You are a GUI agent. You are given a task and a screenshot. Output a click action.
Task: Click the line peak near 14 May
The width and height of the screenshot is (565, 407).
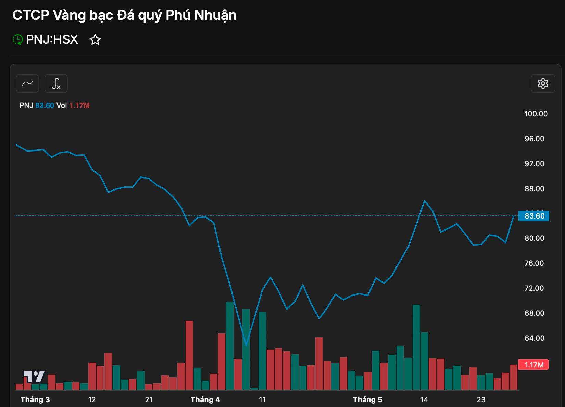[425, 201]
